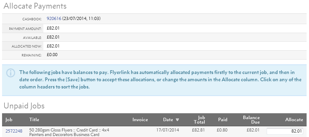309x137 pixels.
Task: Open job 2572248 link
Action: point(14,131)
